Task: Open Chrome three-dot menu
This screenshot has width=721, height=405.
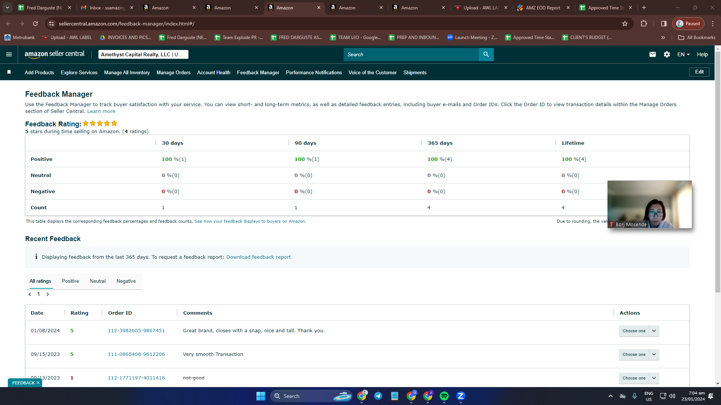Action: 713,24
